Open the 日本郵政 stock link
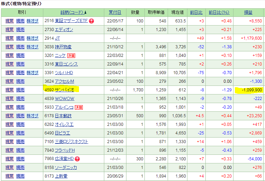 63,116
